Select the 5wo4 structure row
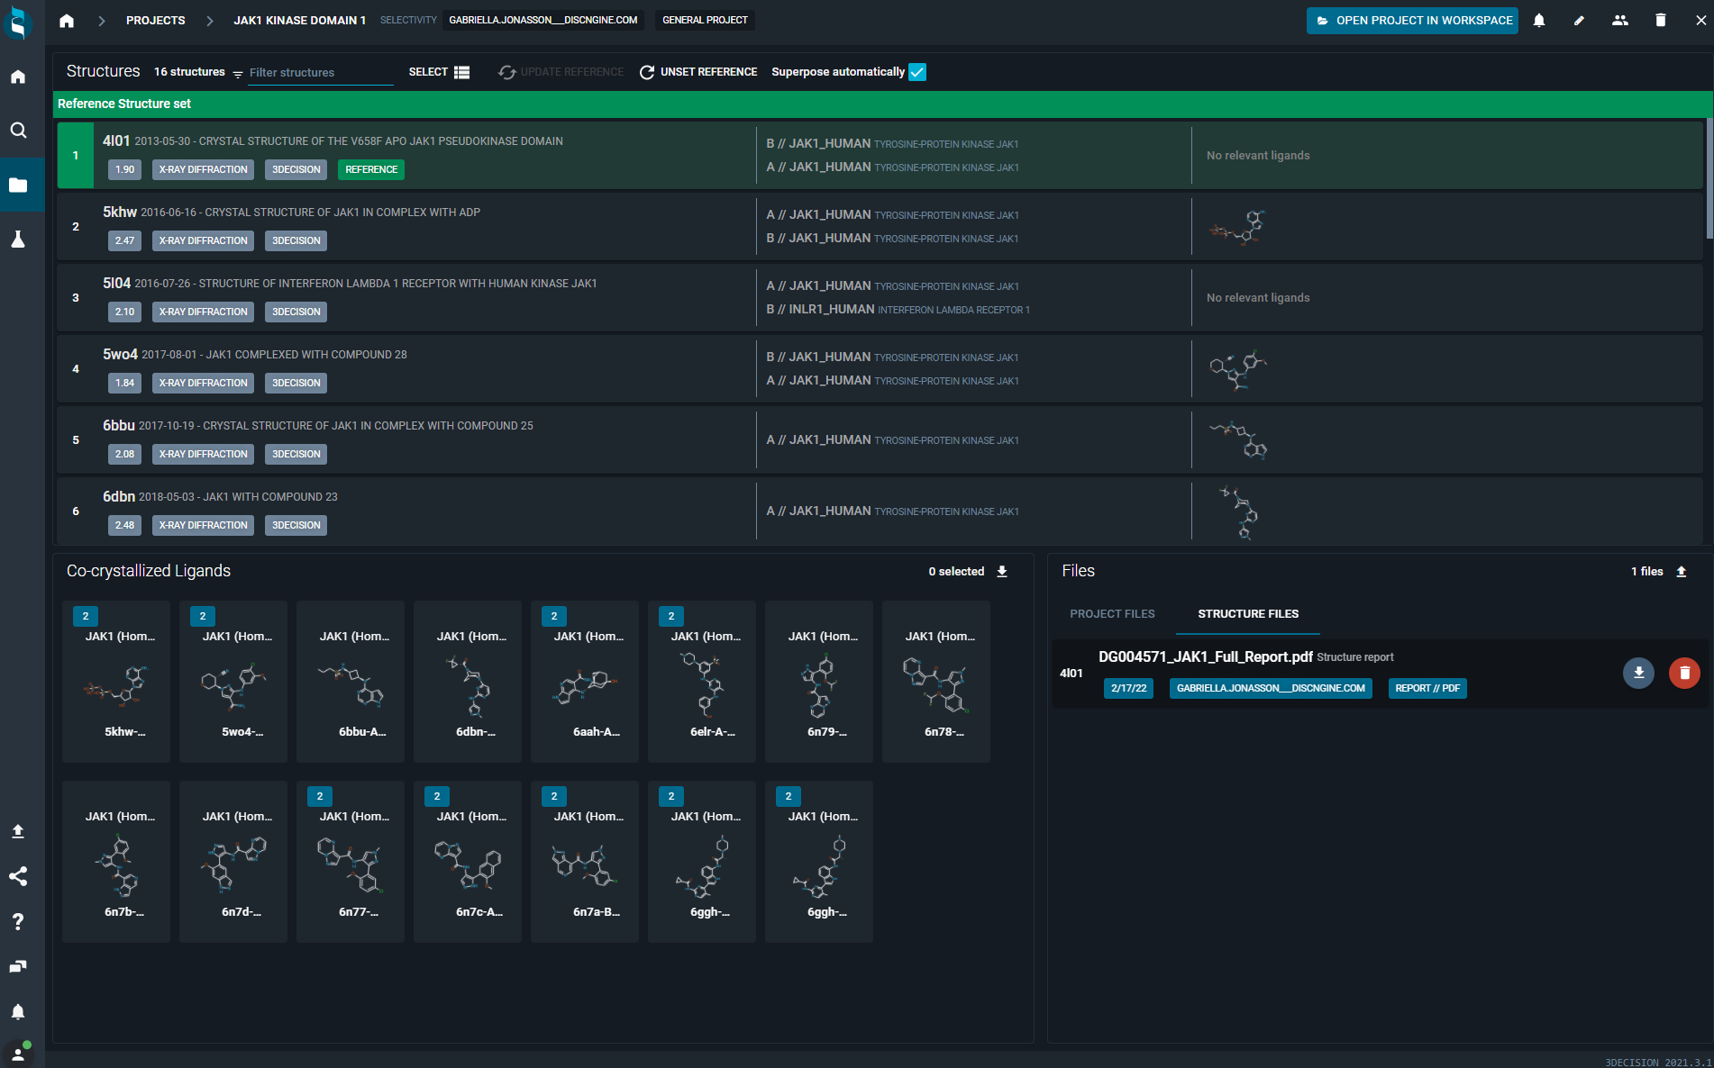 click(880, 369)
